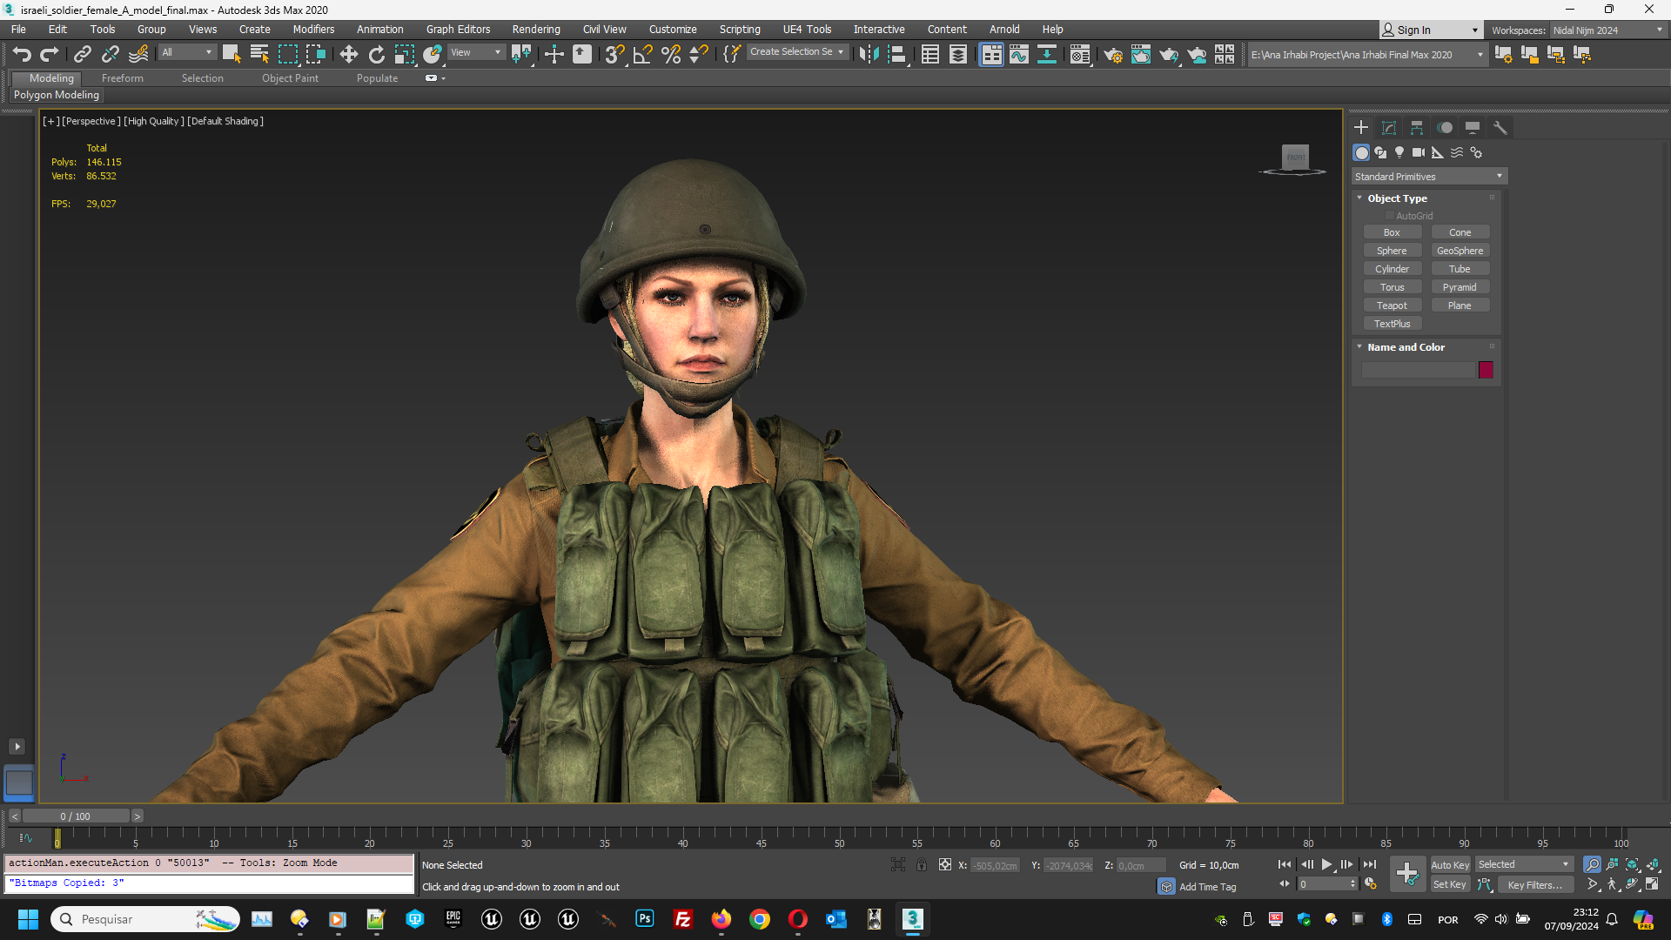Choose the Rectangular Selection Region icon
The width and height of the screenshot is (1671, 940).
(288, 54)
